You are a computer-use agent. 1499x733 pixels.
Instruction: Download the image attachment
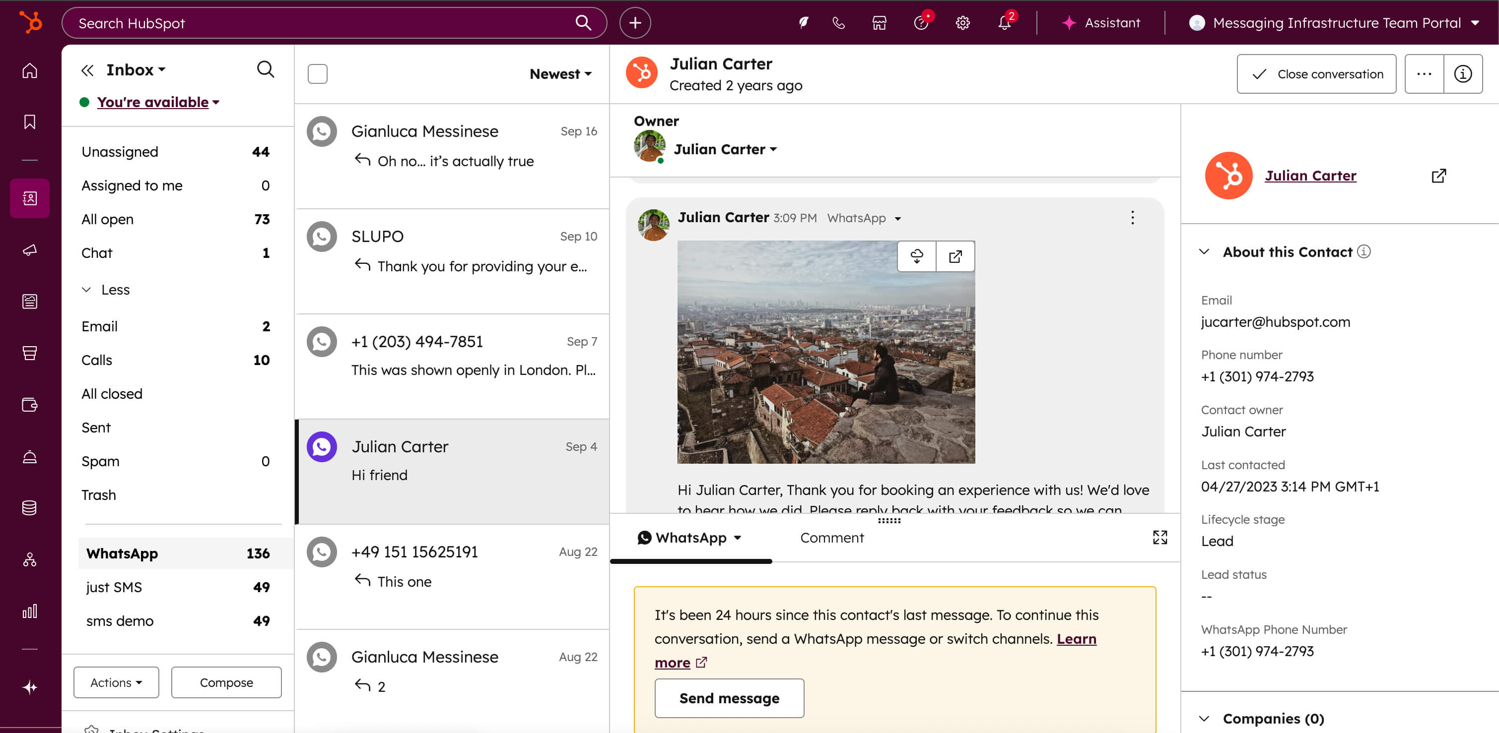coord(916,256)
